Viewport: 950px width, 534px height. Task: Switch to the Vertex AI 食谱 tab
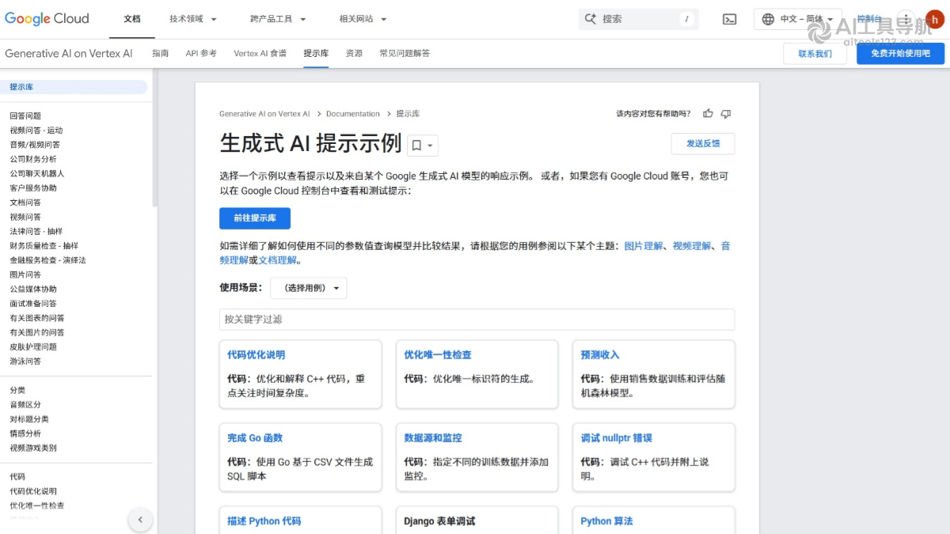tap(260, 53)
